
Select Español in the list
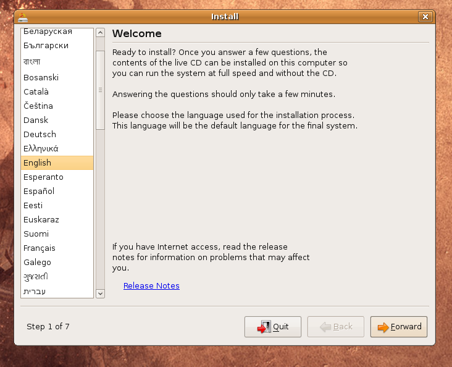(x=57, y=192)
